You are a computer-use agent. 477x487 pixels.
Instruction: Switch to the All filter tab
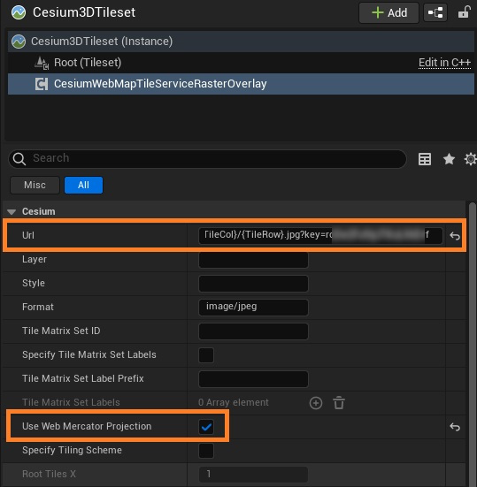pyautogui.click(x=83, y=185)
